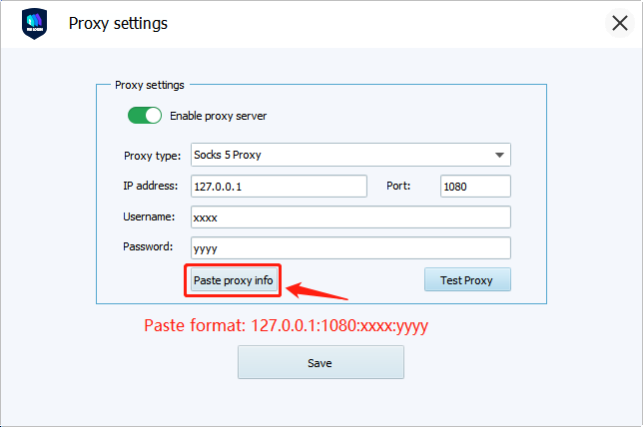Viewport: 643px width, 427px height.
Task: Focus the IP address input field
Action: coord(278,186)
